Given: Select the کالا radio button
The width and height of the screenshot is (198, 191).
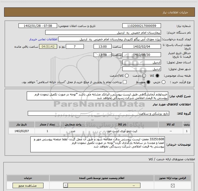Looking at the screenshot, I should (x=157, y=76).
